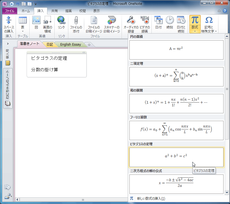Open the 日記 section tab
Viewport: 230px width, 204px height.
[50, 45]
